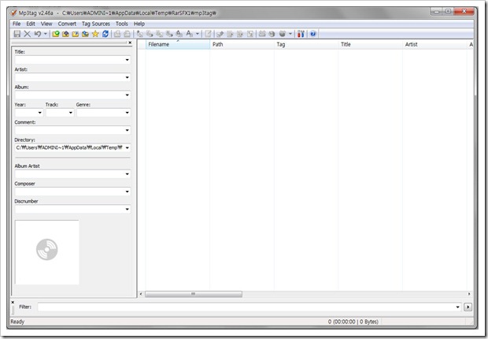Viewport: 488px width, 339px height.
Task: Sort by the Tag column header
Action: coord(306,44)
